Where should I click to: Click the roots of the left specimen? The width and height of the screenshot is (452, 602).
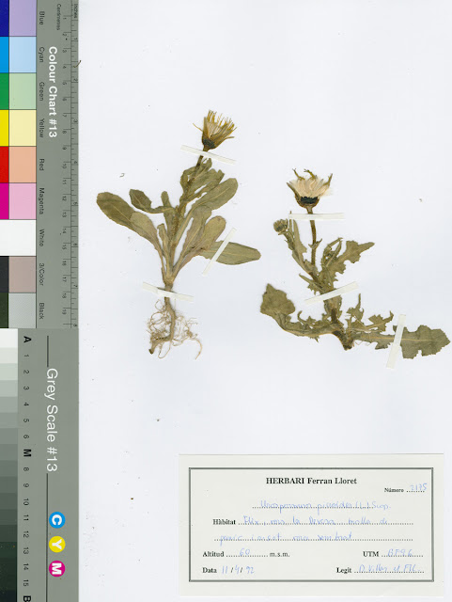174,329
